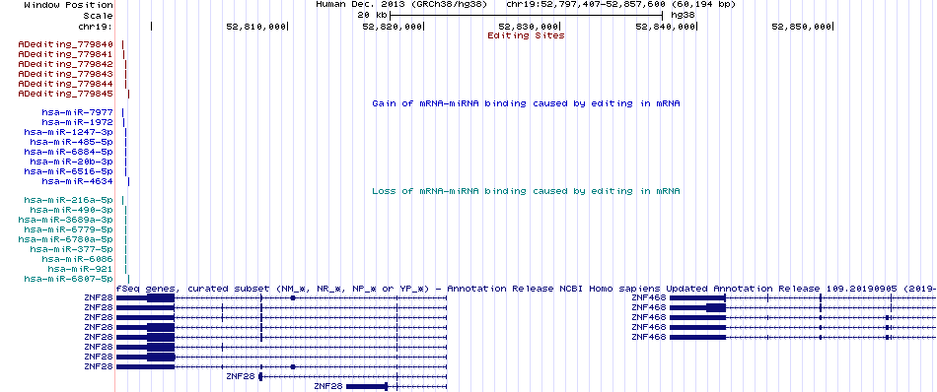Click the Gain of mRNA-miRNA binding title

[x=526, y=103]
